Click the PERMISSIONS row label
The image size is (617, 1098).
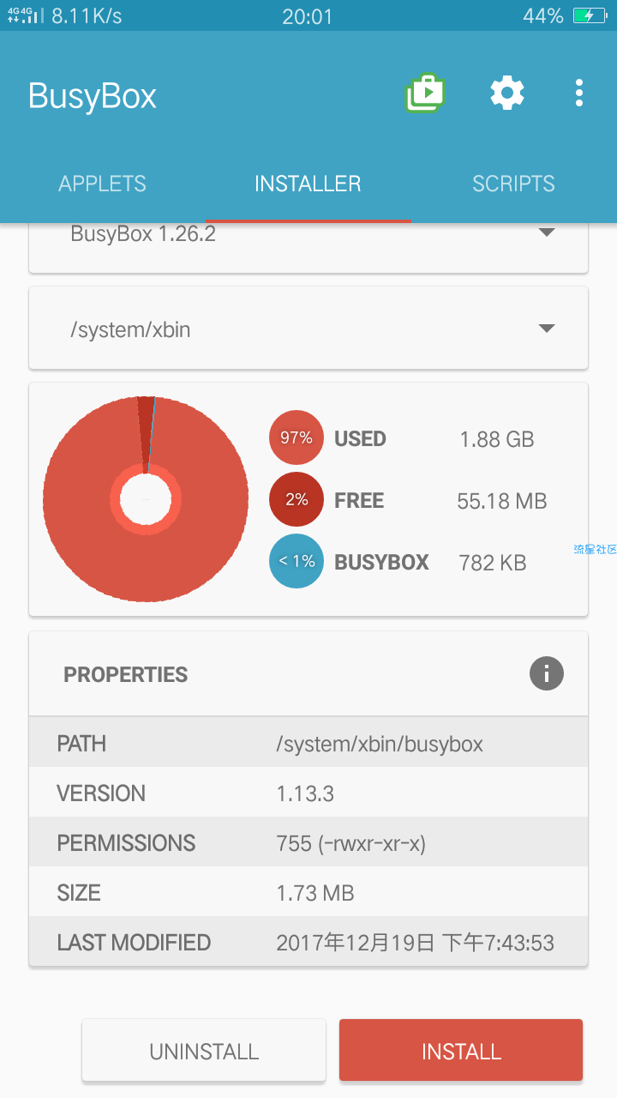(126, 842)
